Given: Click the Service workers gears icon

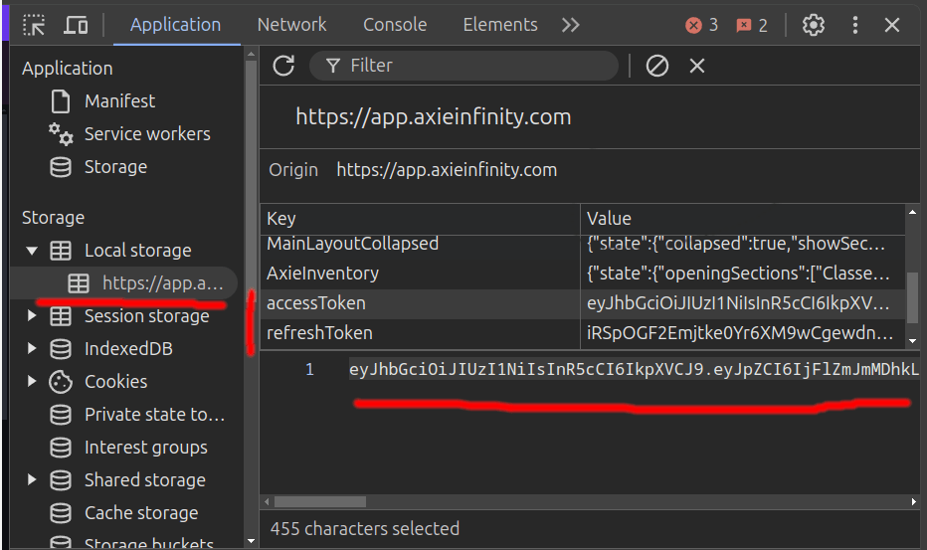Looking at the screenshot, I should tap(61, 134).
